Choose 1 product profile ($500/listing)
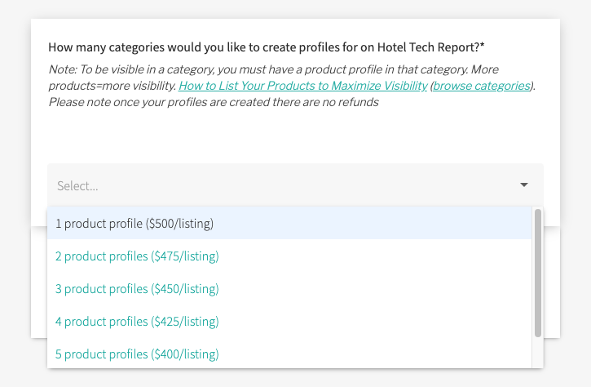This screenshot has height=387, width=591. pyautogui.click(x=289, y=223)
